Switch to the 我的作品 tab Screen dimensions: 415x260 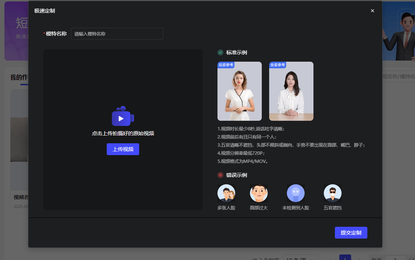pyautogui.click(x=19, y=78)
